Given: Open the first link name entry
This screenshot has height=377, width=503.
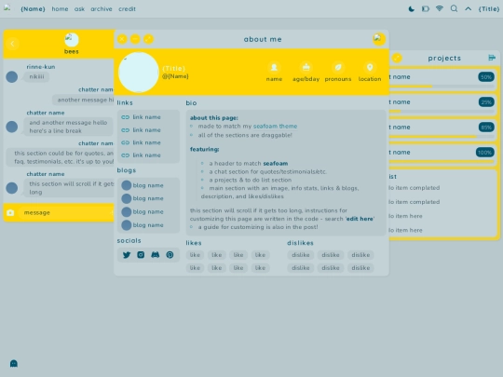Looking at the screenshot, I should [142, 117].
